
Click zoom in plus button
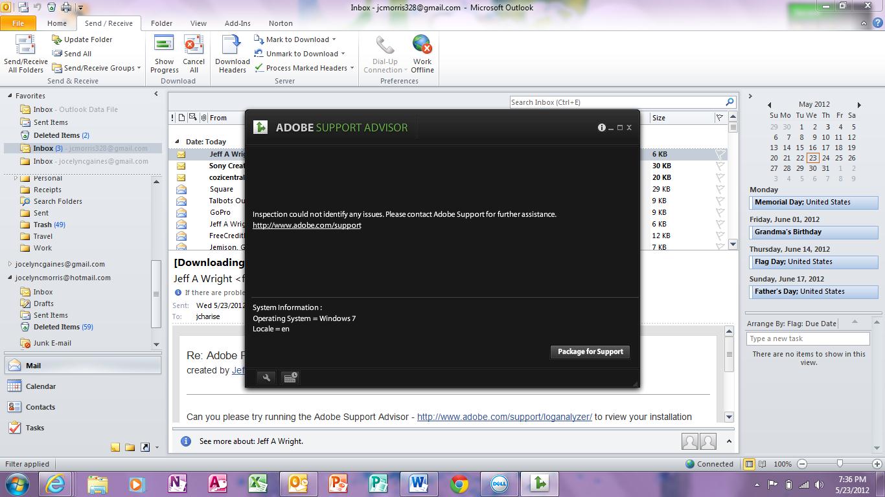(x=877, y=464)
